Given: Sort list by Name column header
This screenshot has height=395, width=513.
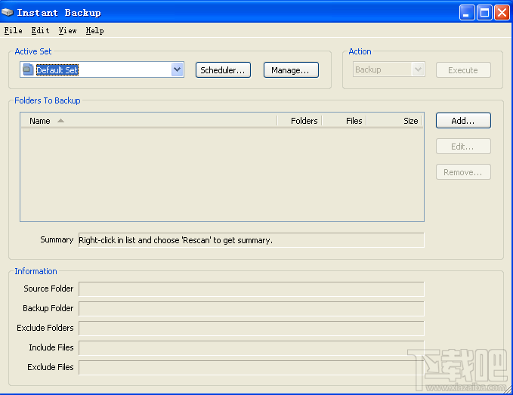Looking at the screenshot, I should [149, 121].
